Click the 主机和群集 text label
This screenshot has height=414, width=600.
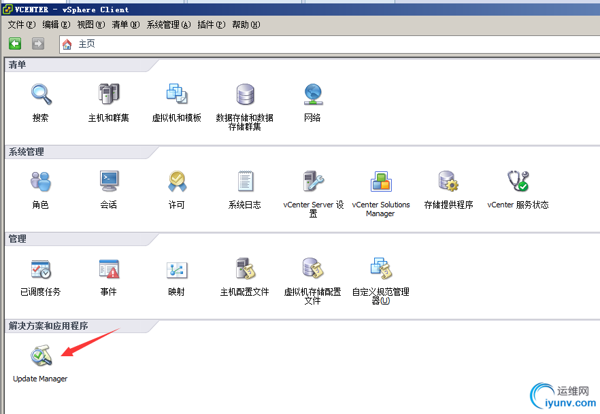tap(109, 118)
